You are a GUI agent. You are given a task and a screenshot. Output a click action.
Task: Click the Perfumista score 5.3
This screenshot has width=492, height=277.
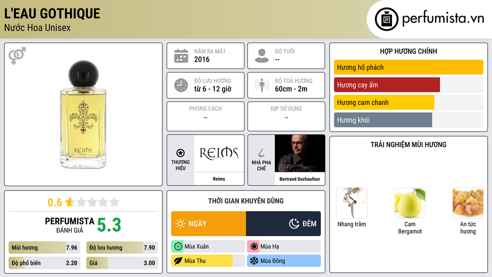pyautogui.click(x=109, y=225)
